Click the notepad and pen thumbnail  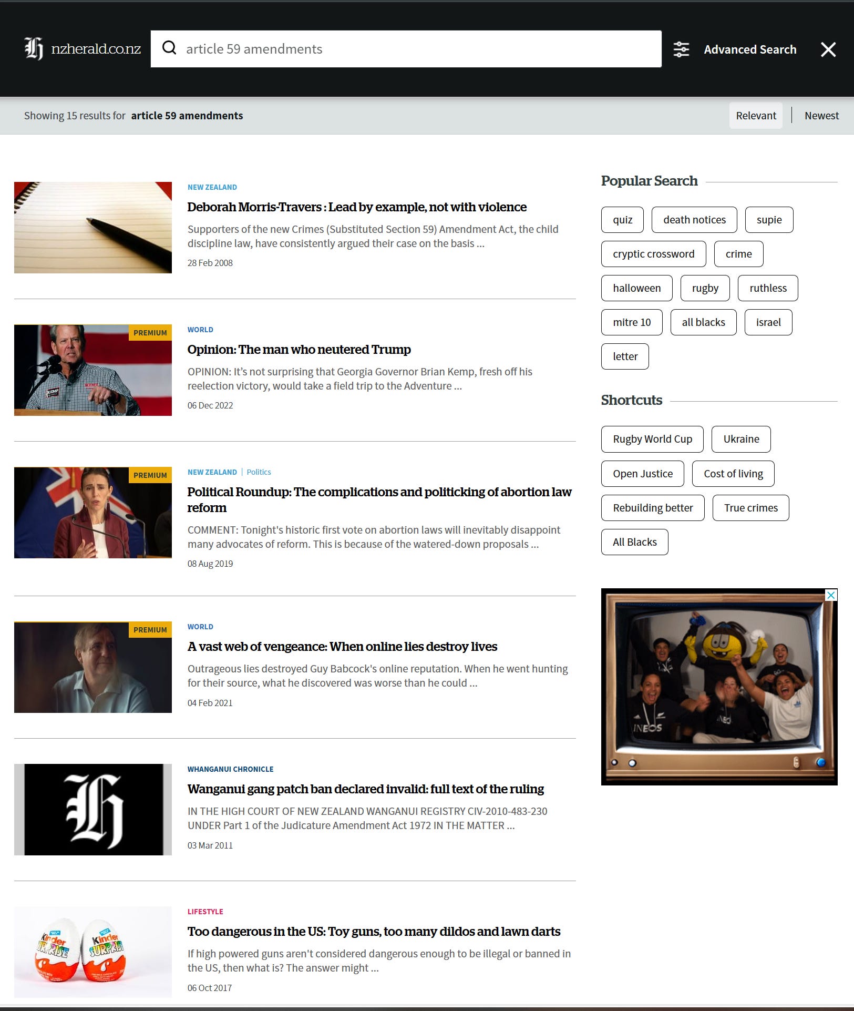93,228
